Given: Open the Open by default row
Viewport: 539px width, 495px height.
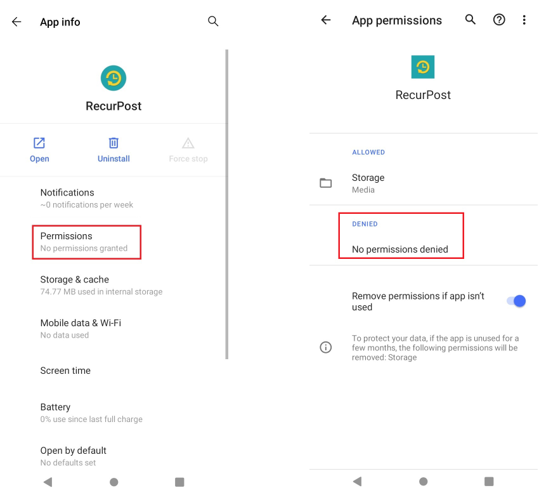Looking at the screenshot, I should coord(114,456).
